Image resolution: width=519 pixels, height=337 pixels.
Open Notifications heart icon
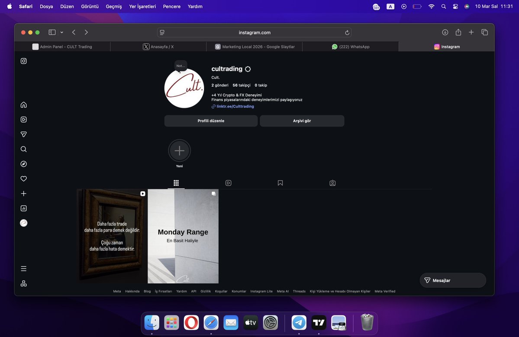coord(23,179)
